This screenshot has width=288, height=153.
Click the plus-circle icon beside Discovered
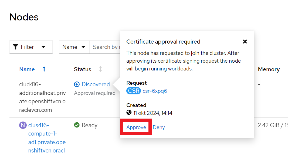click(77, 84)
